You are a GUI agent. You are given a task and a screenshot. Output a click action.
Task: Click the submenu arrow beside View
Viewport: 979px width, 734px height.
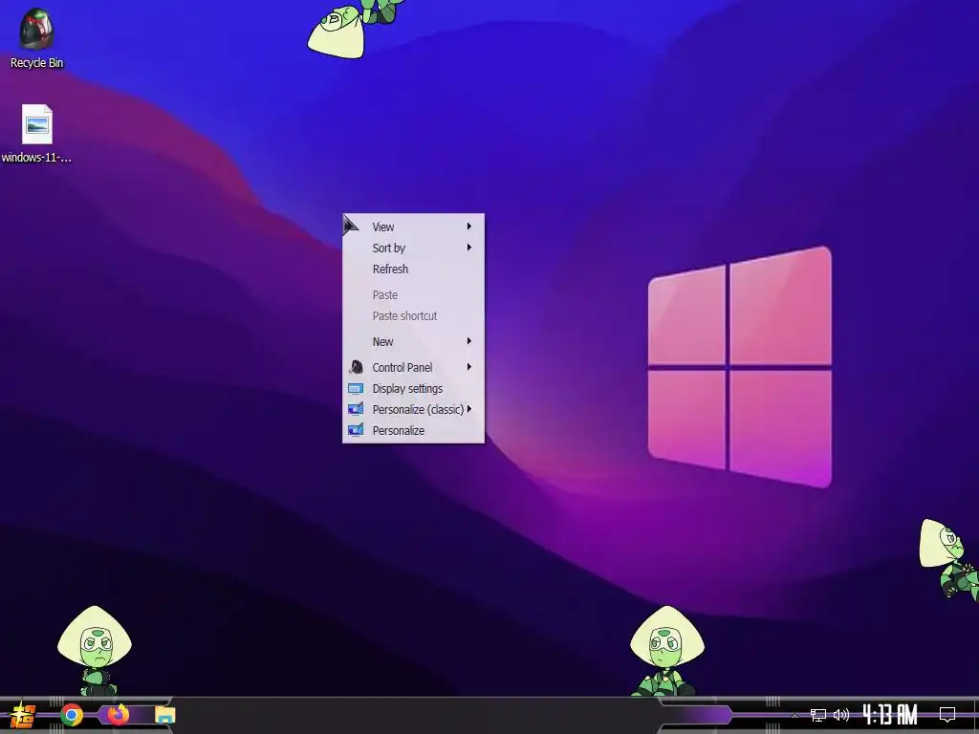[468, 226]
